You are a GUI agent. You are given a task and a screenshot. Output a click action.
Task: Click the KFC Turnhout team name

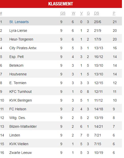coord(20,92)
